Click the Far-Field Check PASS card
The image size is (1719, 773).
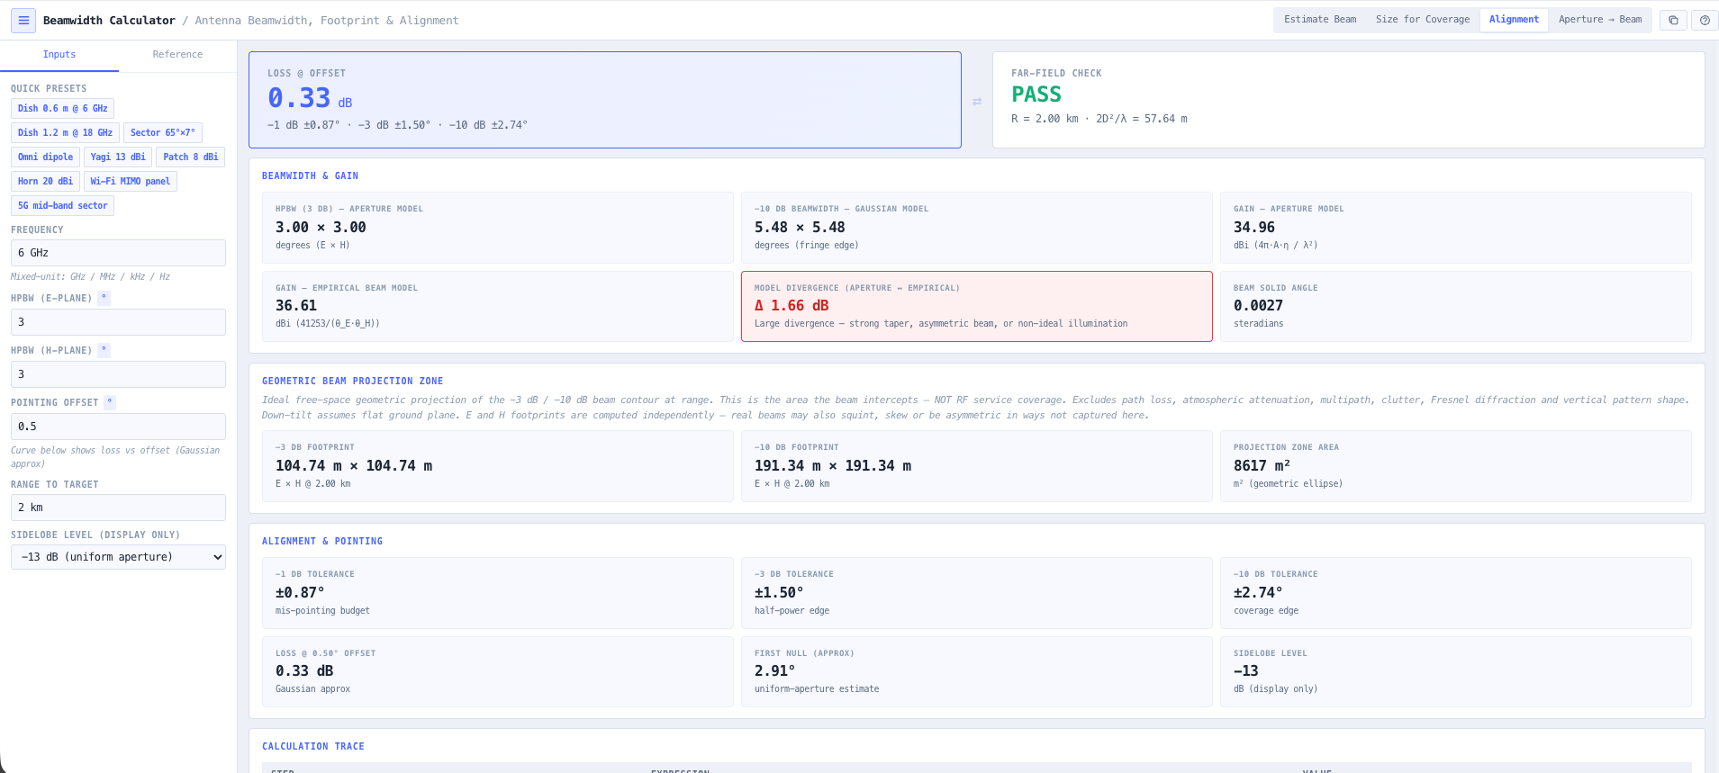coord(1348,100)
